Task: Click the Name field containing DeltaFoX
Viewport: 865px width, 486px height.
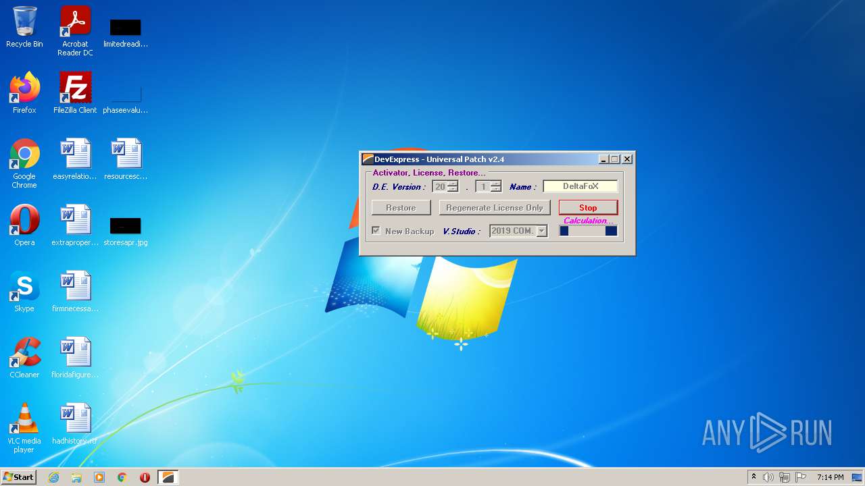Action: (x=580, y=186)
